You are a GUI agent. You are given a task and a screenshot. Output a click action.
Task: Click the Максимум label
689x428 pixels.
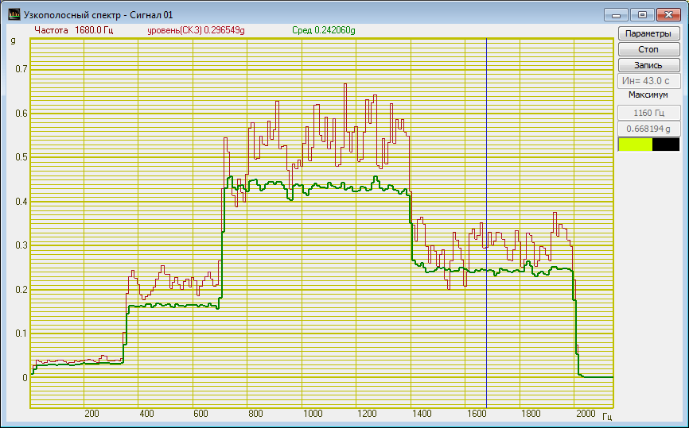[648, 94]
